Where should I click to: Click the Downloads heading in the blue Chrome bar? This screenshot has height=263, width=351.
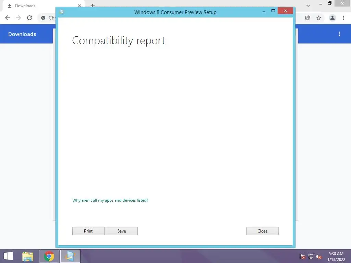(x=22, y=34)
